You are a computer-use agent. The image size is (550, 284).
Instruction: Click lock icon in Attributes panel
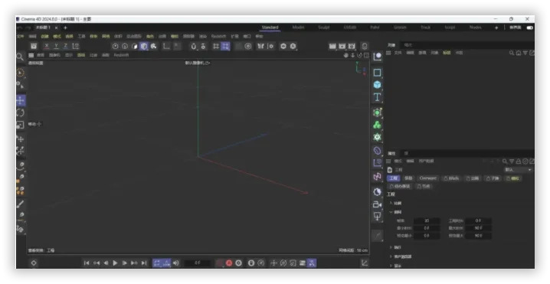[519, 162]
